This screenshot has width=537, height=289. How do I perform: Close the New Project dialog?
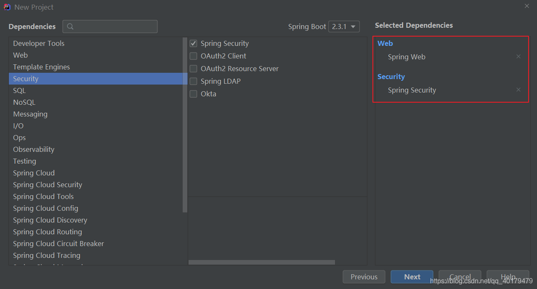[x=527, y=6]
